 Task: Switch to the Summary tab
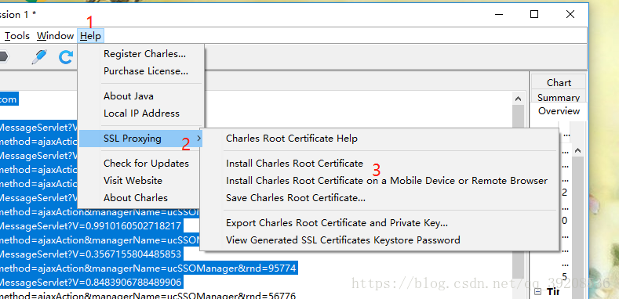click(x=559, y=97)
